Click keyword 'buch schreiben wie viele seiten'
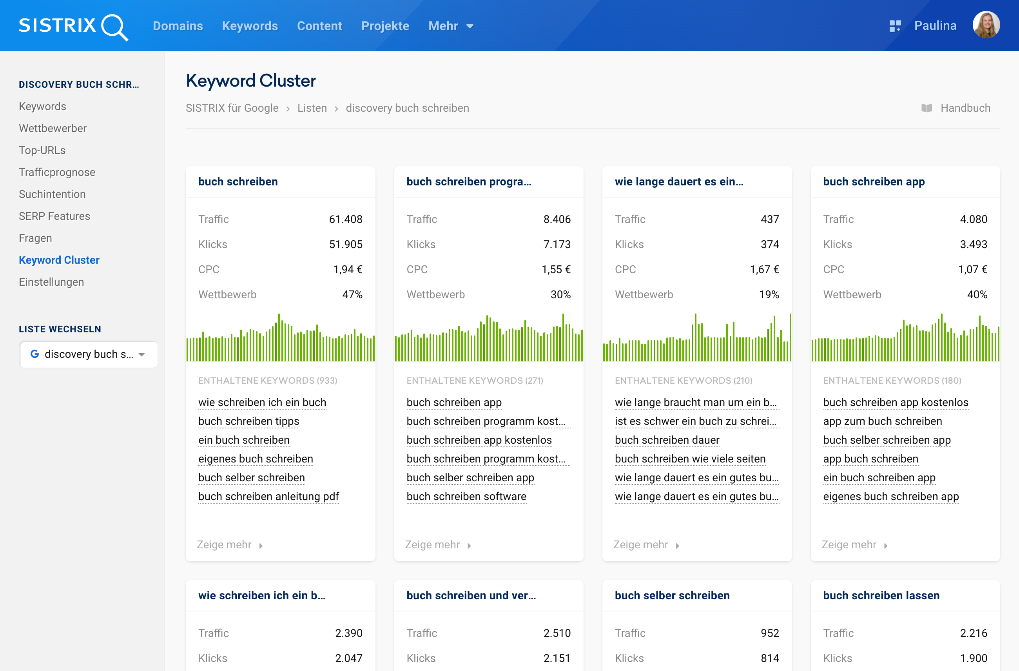 coord(690,459)
